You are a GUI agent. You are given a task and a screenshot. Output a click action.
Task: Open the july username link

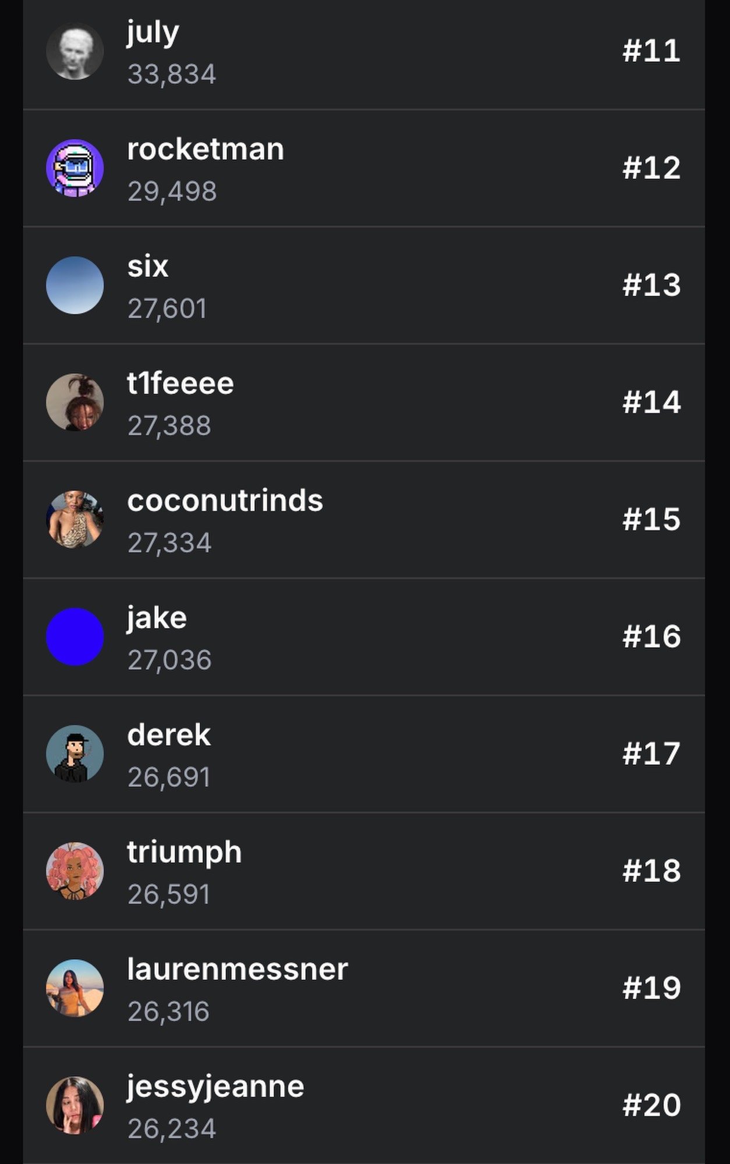click(153, 33)
